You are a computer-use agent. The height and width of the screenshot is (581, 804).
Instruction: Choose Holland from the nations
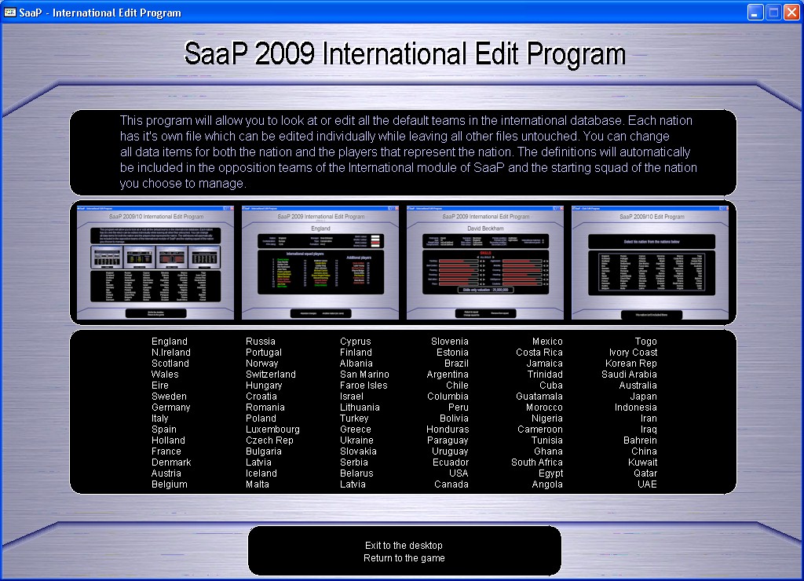click(x=168, y=440)
